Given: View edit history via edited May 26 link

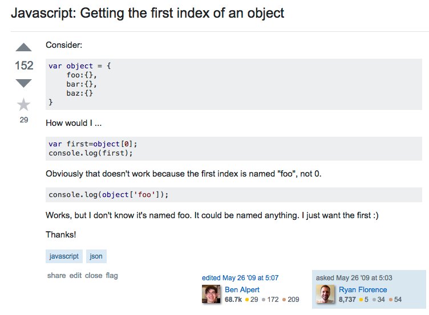Looking at the screenshot, I should point(240,278).
